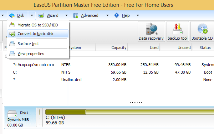This screenshot has width=214, height=134.
Task: Click the Migrate OS to SSD/HDD icon
Action: pos(12,25)
